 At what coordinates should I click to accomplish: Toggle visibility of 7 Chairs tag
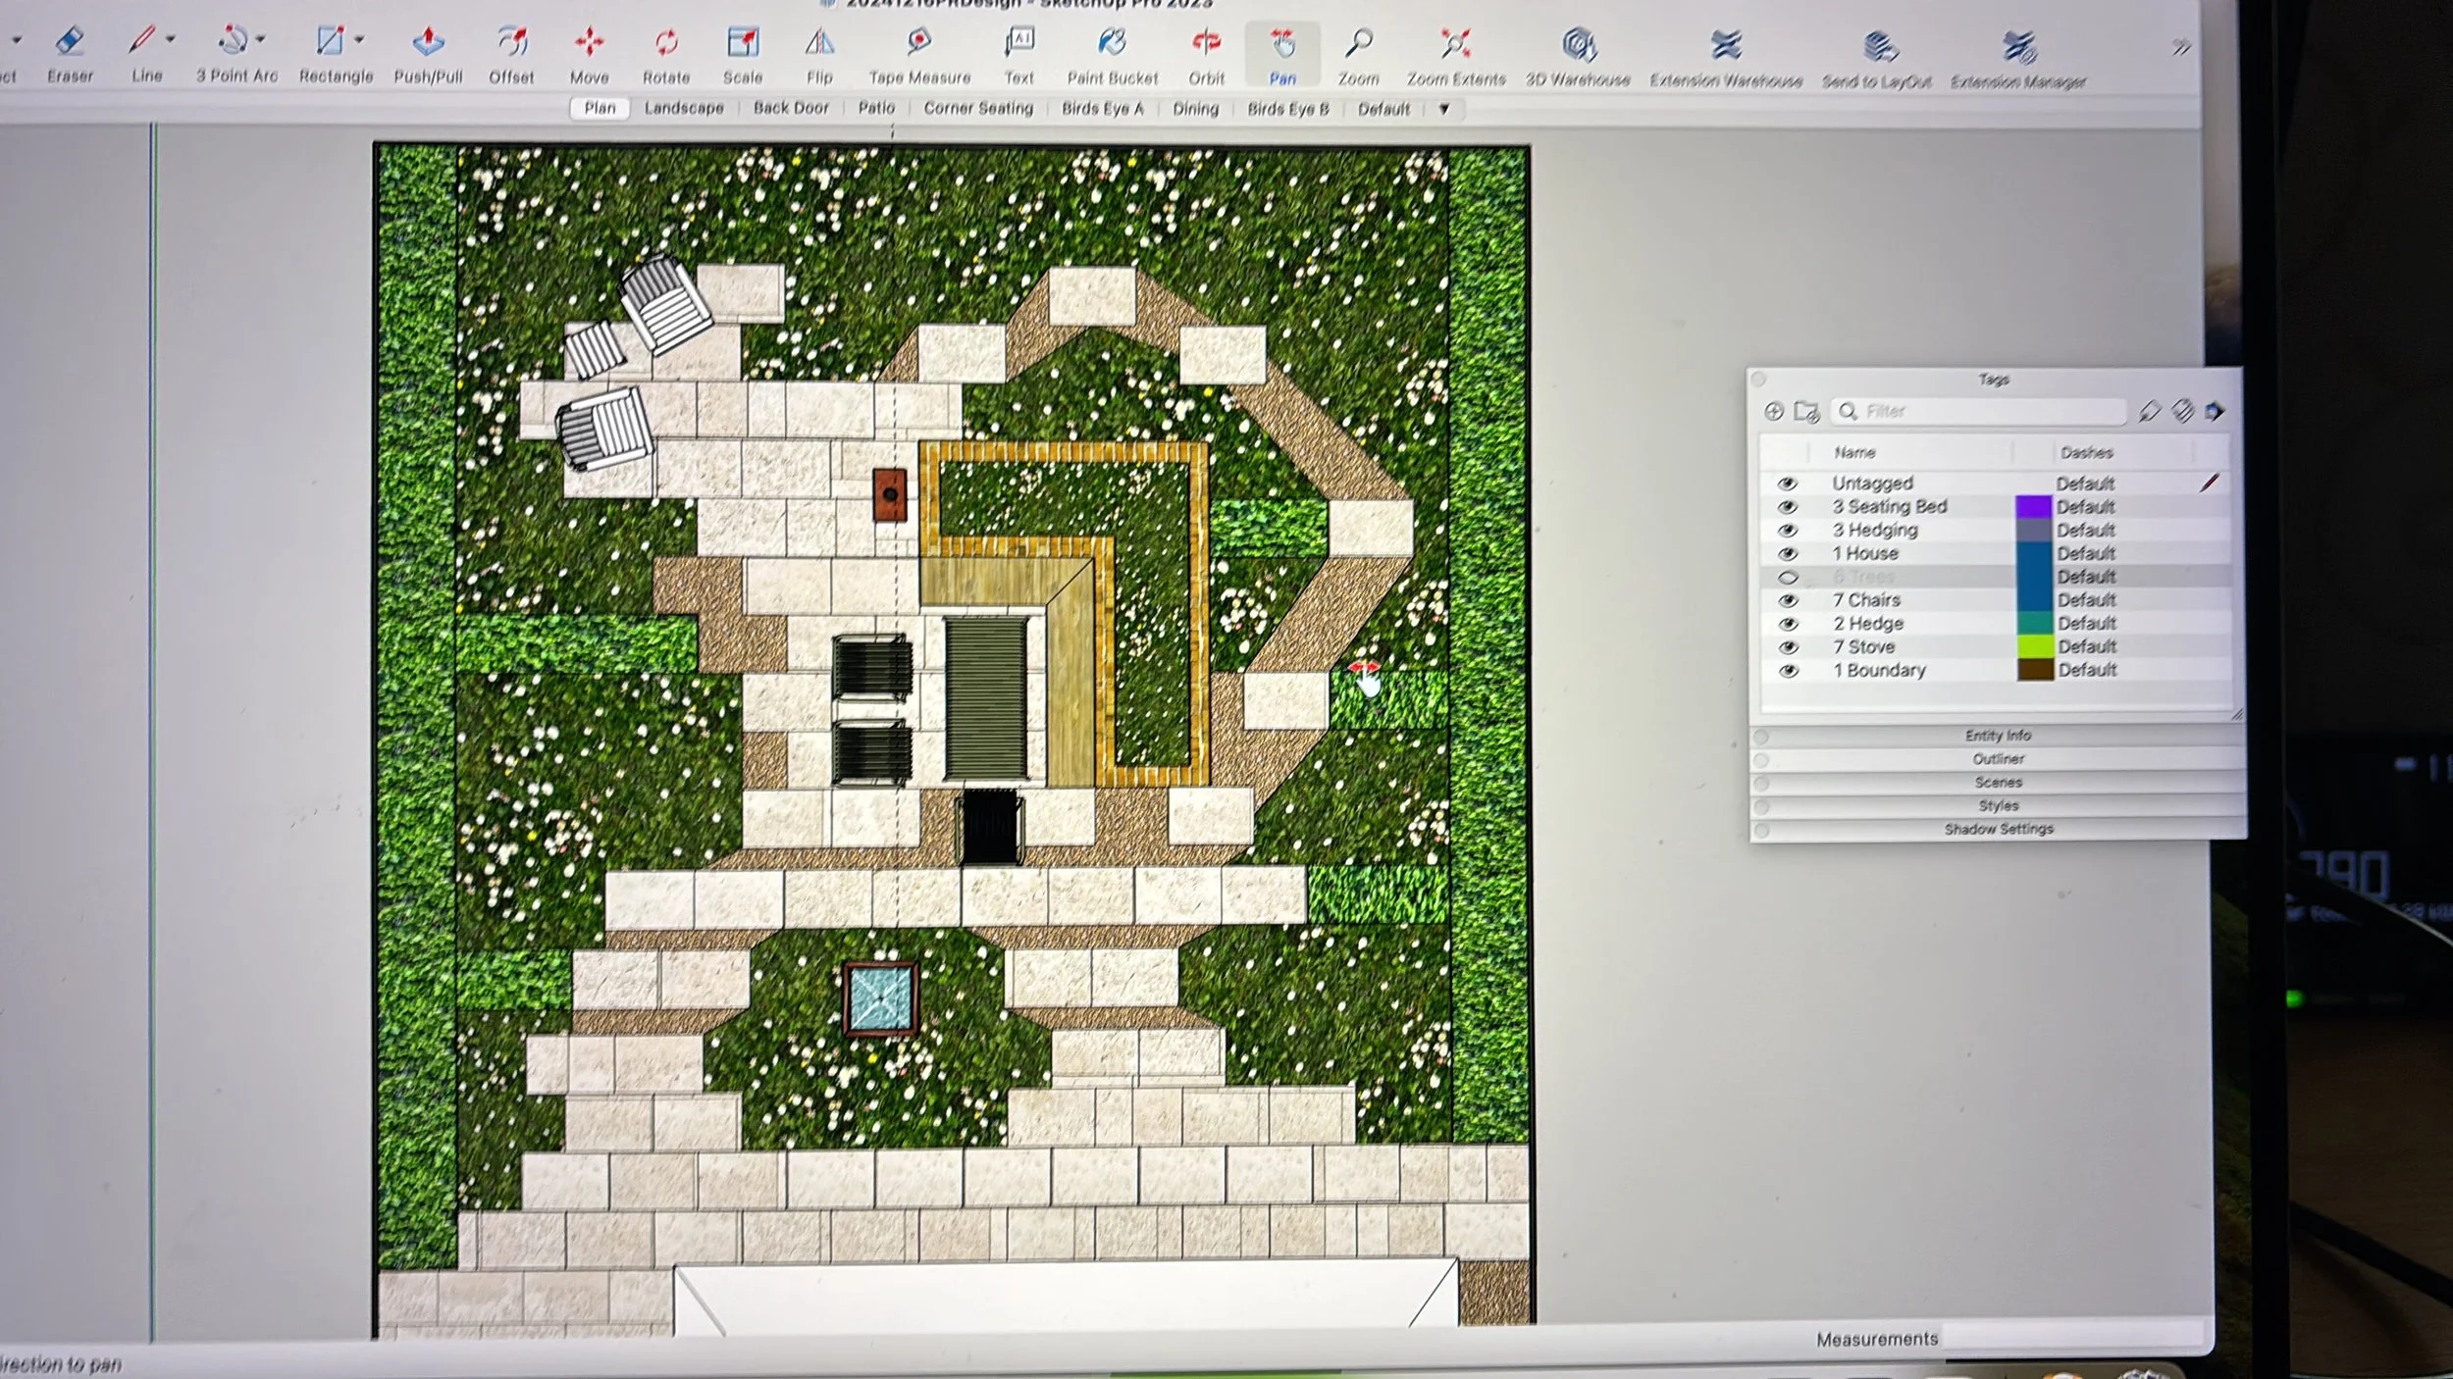(1787, 600)
